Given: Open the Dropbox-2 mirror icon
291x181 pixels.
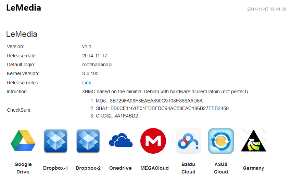Looking at the screenshot, I should click(88, 141).
